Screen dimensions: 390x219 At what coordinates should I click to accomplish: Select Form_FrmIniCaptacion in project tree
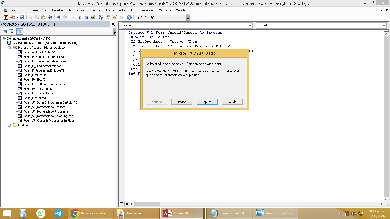[x=39, y=93]
